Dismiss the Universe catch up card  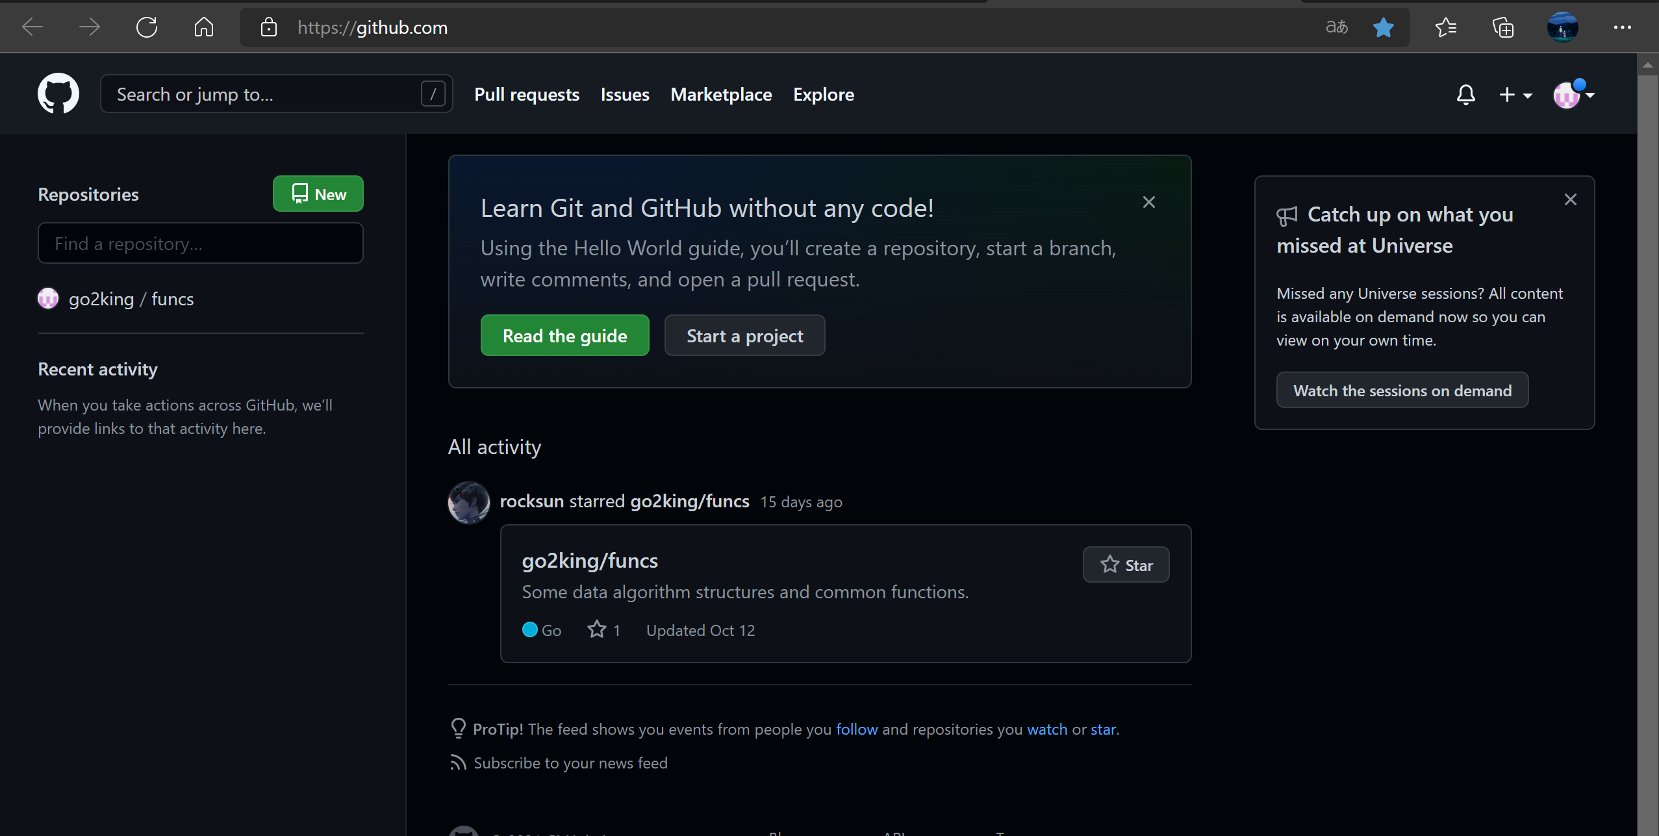click(1571, 199)
